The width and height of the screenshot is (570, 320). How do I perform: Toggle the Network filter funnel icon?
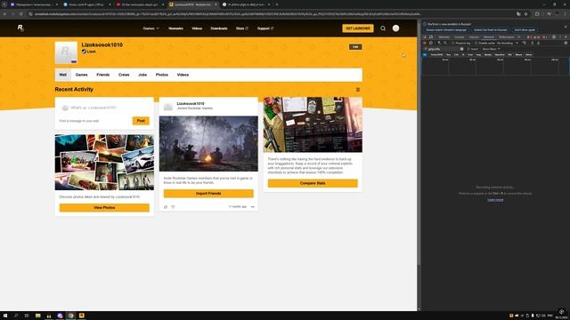[x=439, y=44]
